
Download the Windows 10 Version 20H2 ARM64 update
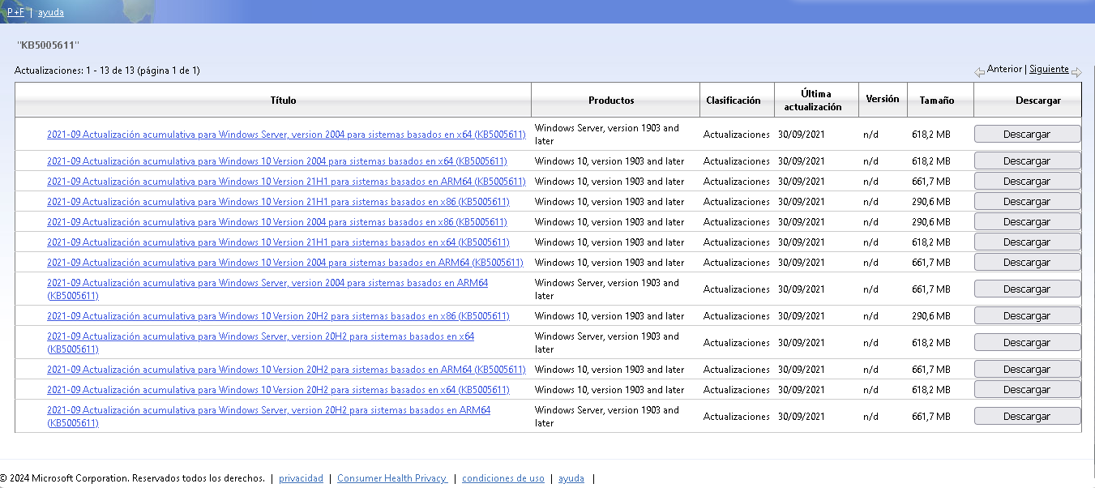click(x=1027, y=370)
